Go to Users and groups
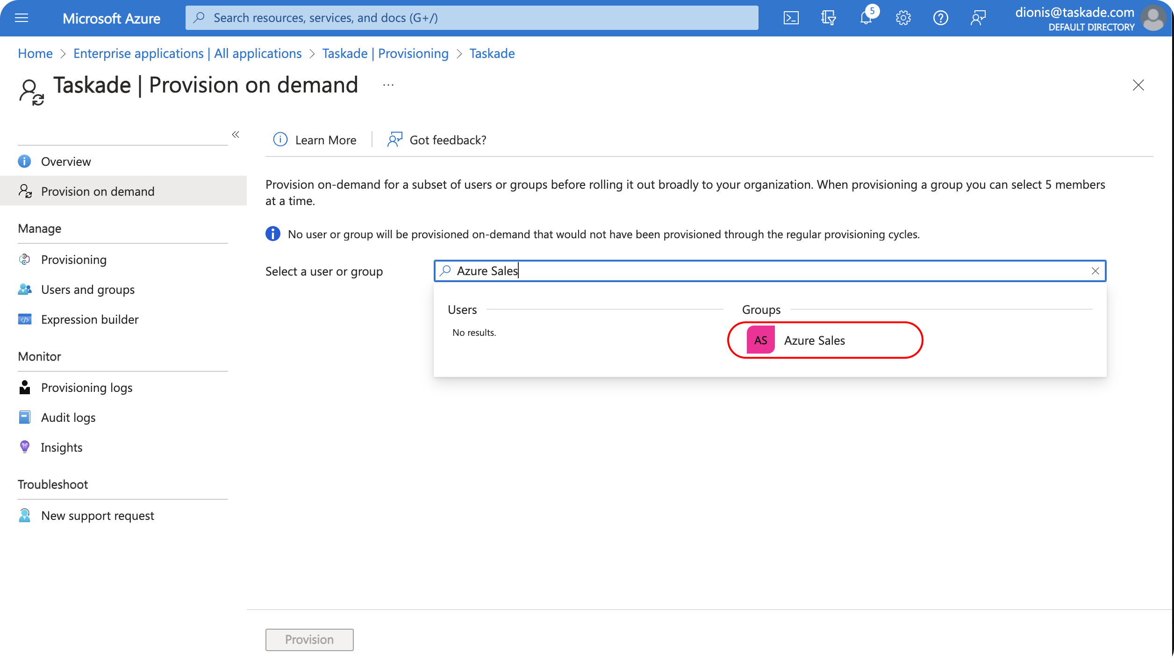Viewport: 1174px width, 667px height. coord(87,290)
